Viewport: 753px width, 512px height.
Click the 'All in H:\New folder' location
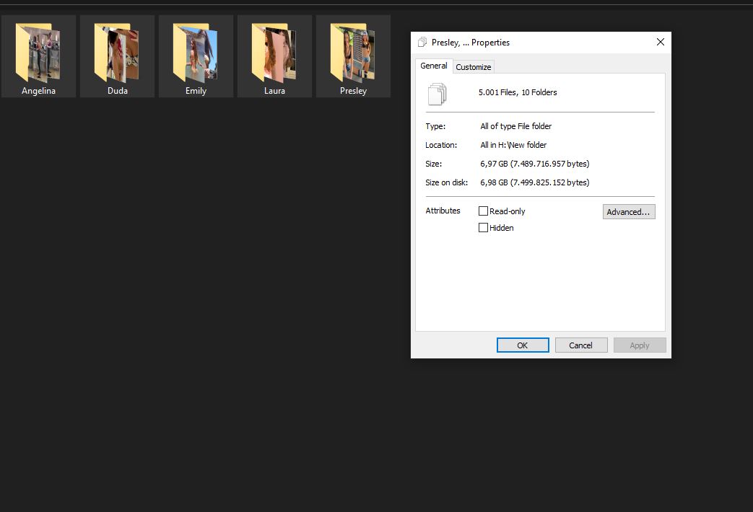513,145
